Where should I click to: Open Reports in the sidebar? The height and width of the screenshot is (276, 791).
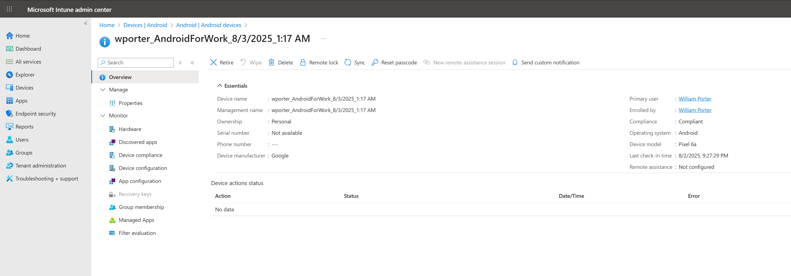click(x=24, y=126)
